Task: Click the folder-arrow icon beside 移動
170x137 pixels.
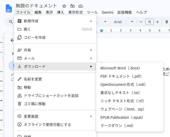Action: (20, 87)
